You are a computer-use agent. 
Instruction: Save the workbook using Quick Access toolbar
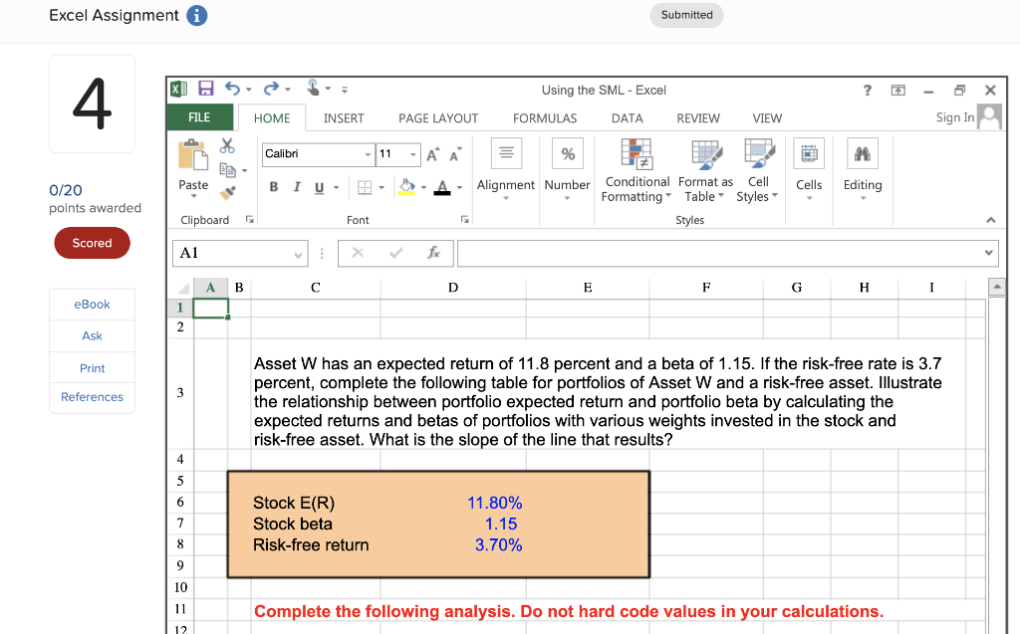206,89
